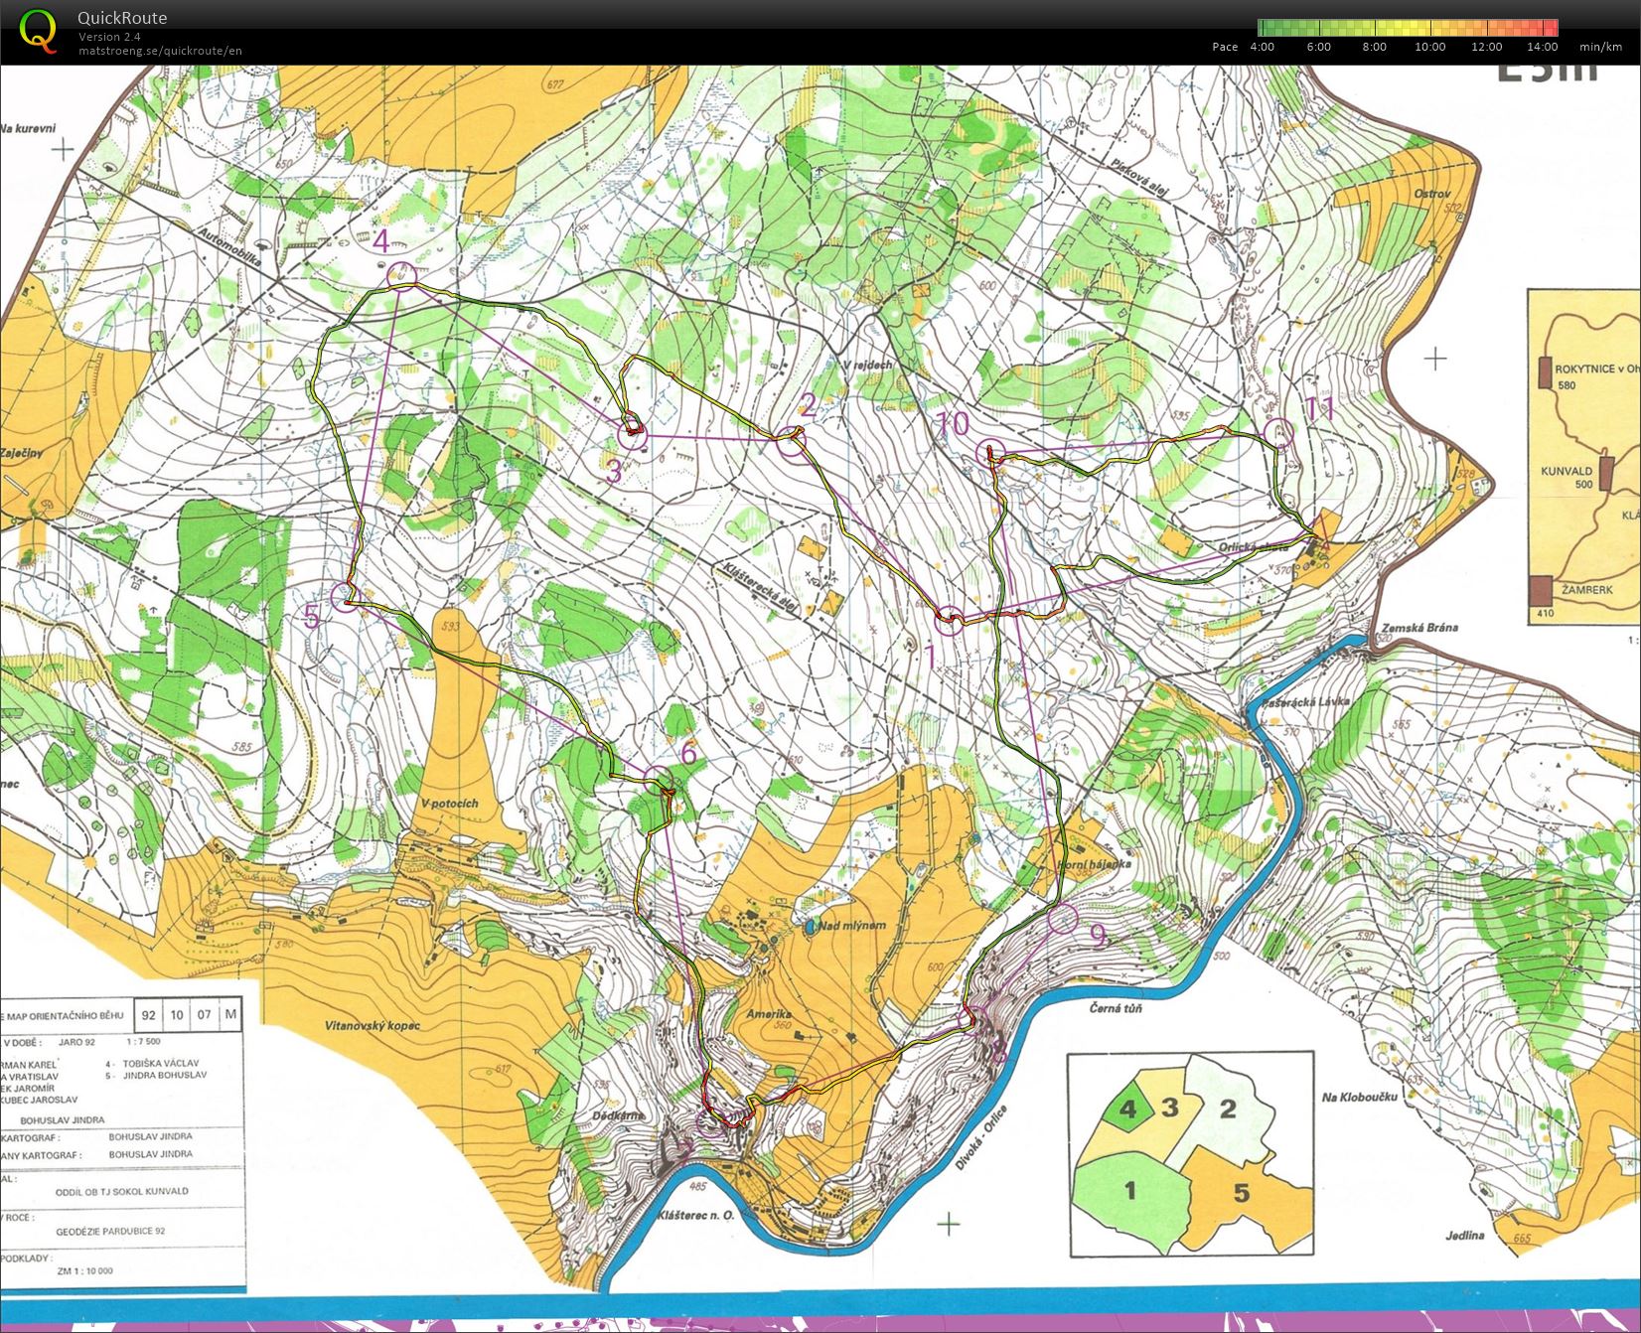
Task: Click the Zemská Brána map label
Action: 1419,629
